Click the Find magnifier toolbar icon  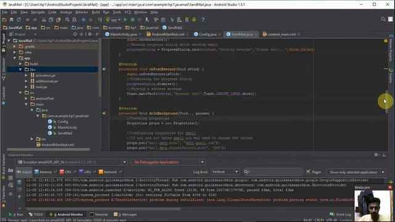coord(67,20)
